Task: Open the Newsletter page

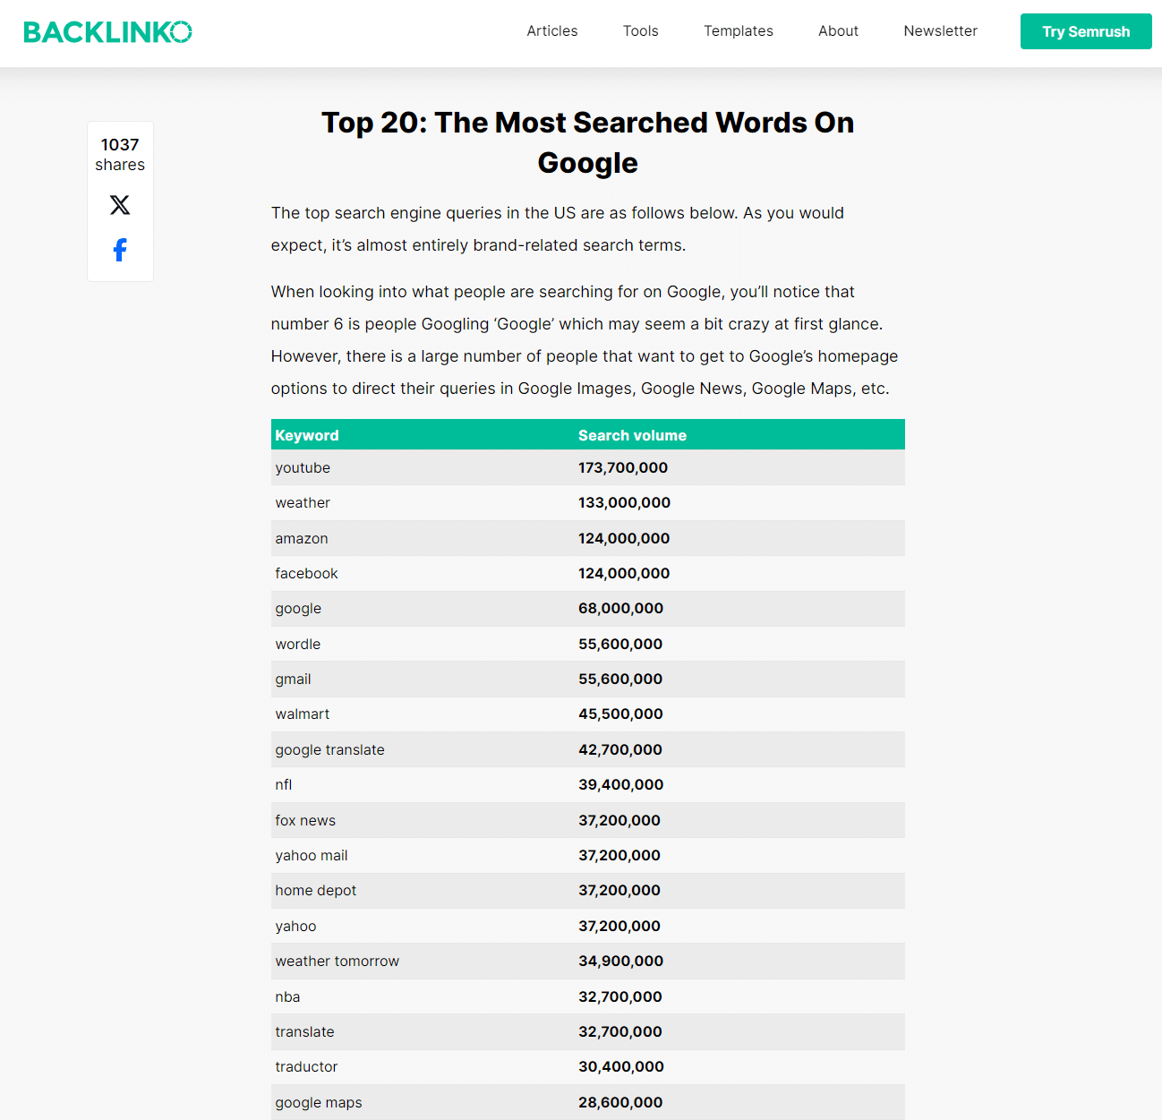Action: pyautogui.click(x=941, y=31)
